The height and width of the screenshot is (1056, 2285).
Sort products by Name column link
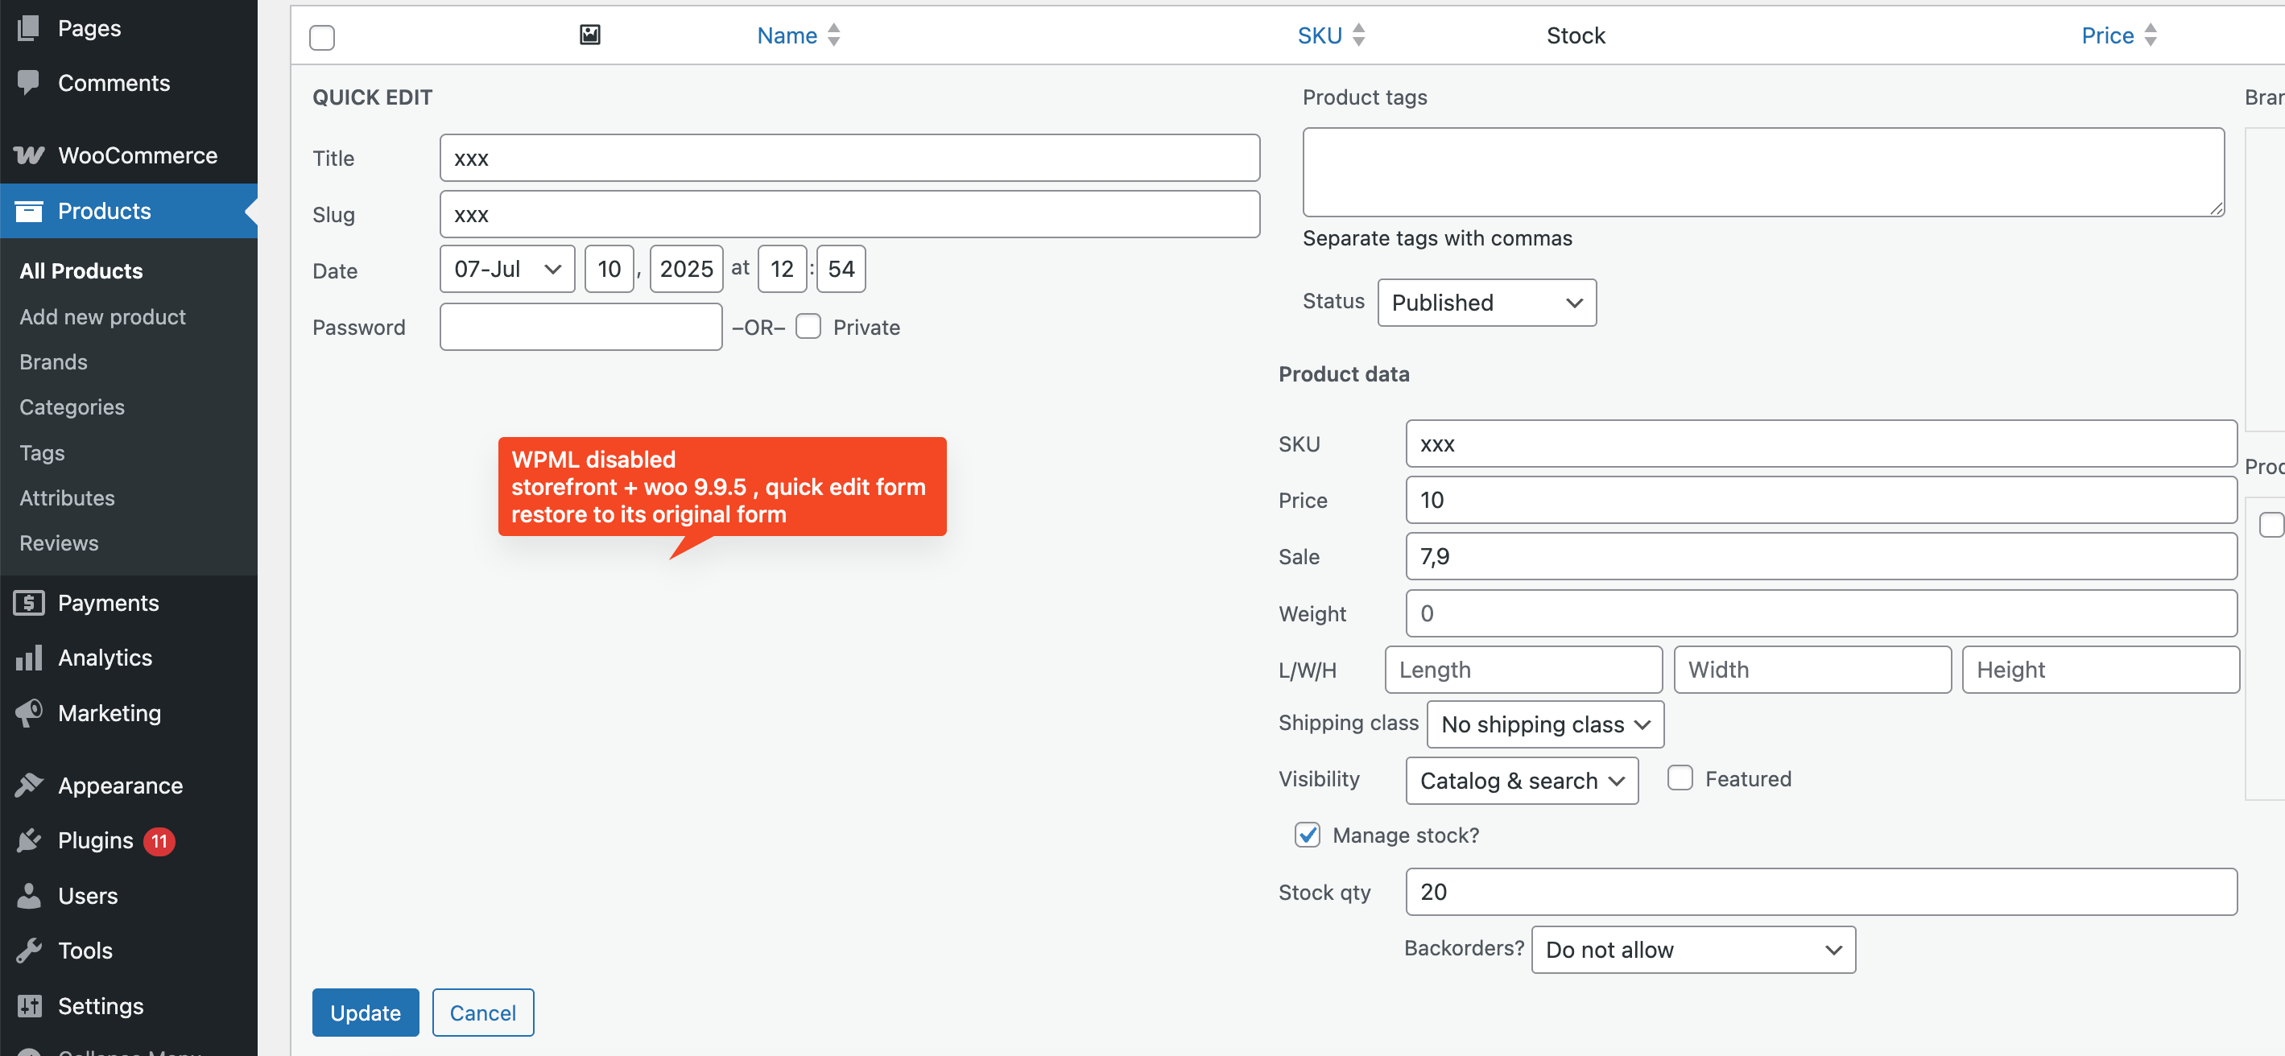pyautogui.click(x=787, y=35)
